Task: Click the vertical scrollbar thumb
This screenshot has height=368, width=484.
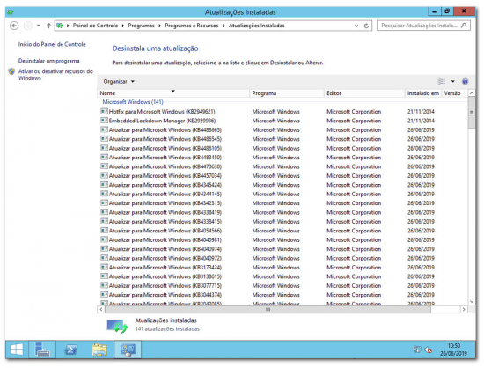Action: (472, 113)
